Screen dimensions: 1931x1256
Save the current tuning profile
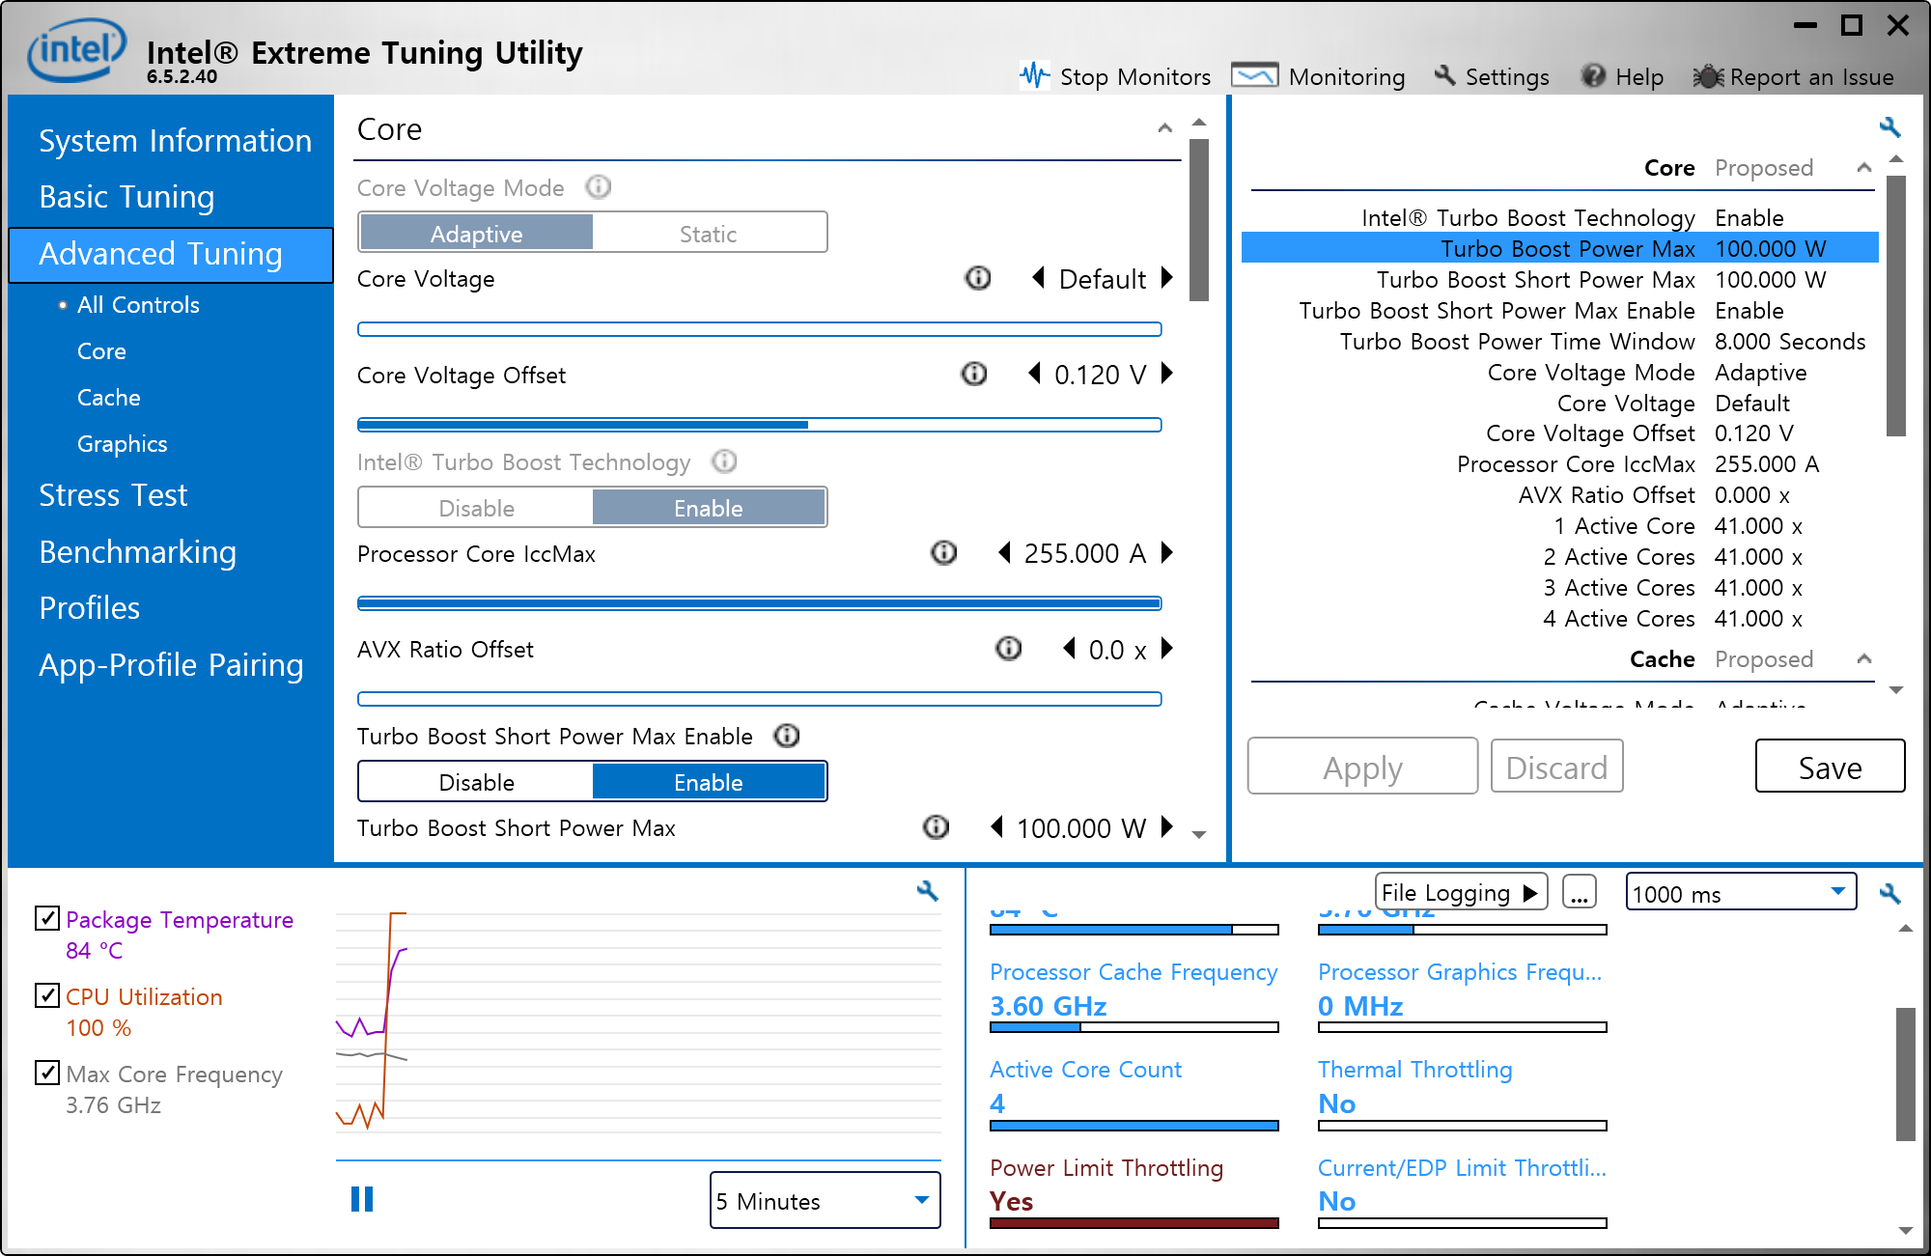click(x=1830, y=767)
